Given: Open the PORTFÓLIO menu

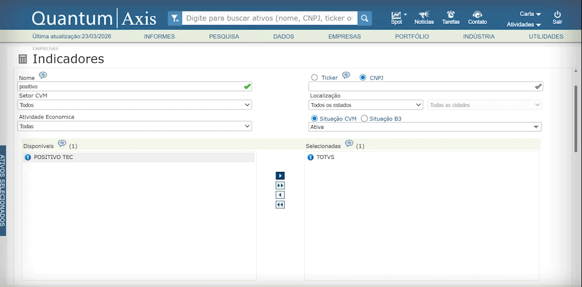Looking at the screenshot, I should [x=411, y=36].
